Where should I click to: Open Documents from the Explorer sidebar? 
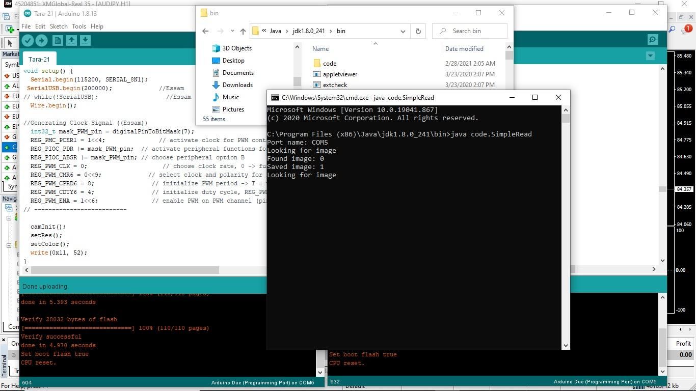238,72
